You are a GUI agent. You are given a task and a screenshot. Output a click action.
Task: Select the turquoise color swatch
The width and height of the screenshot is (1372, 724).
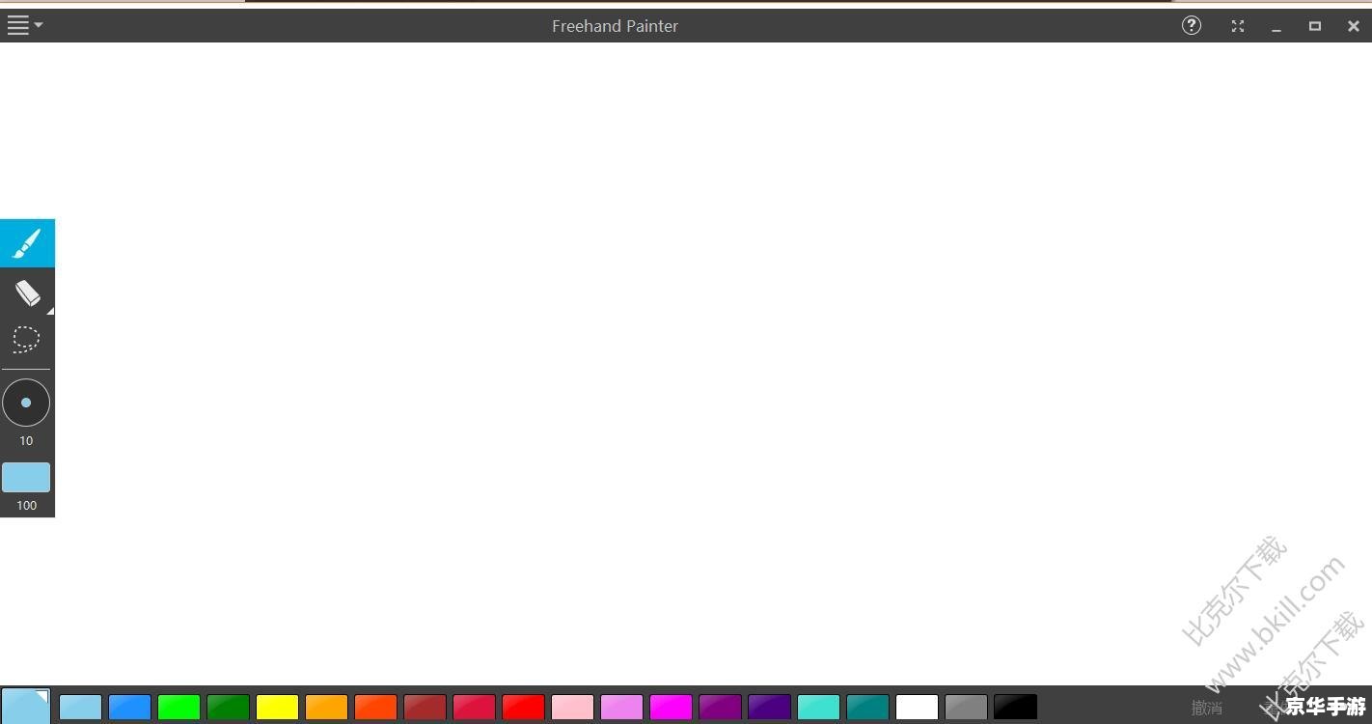(818, 708)
